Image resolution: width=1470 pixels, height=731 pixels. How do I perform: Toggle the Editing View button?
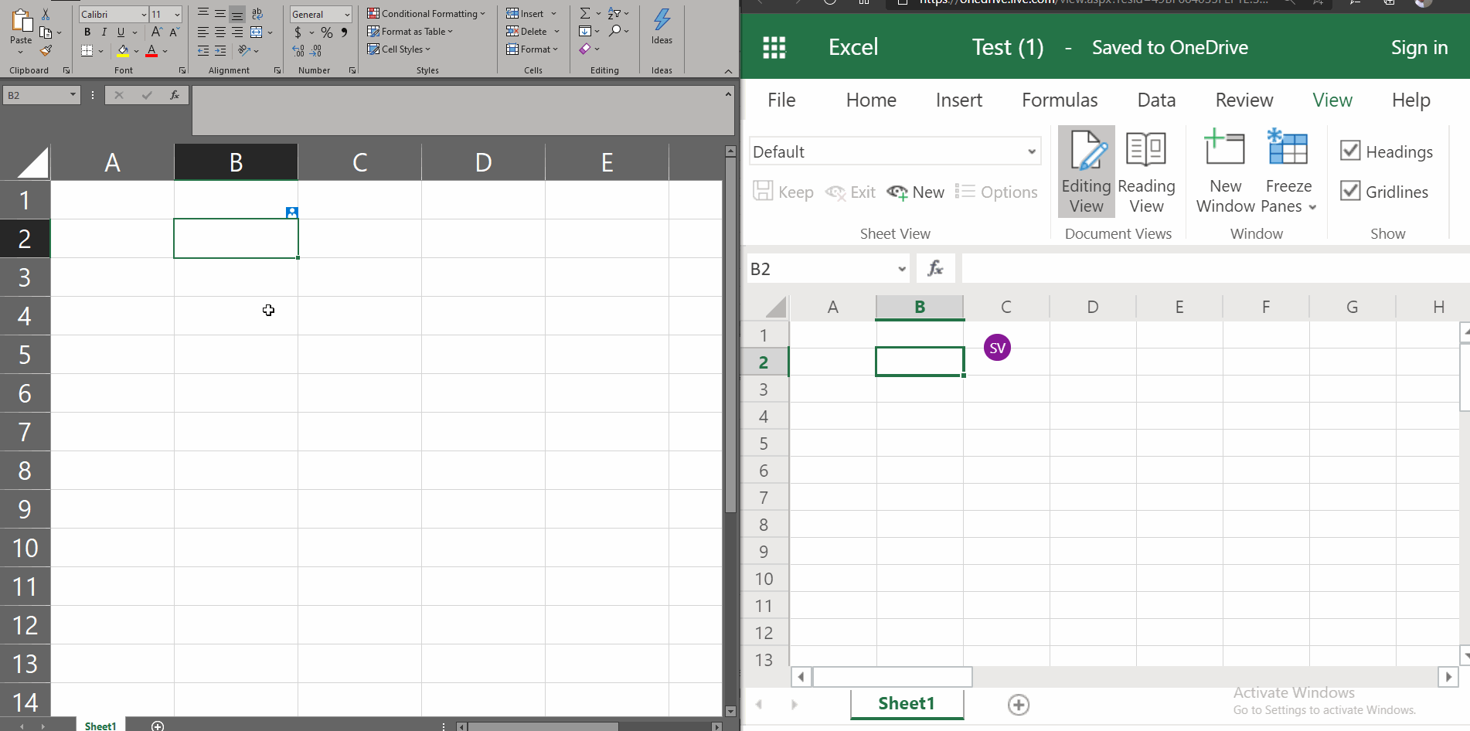[x=1087, y=172]
